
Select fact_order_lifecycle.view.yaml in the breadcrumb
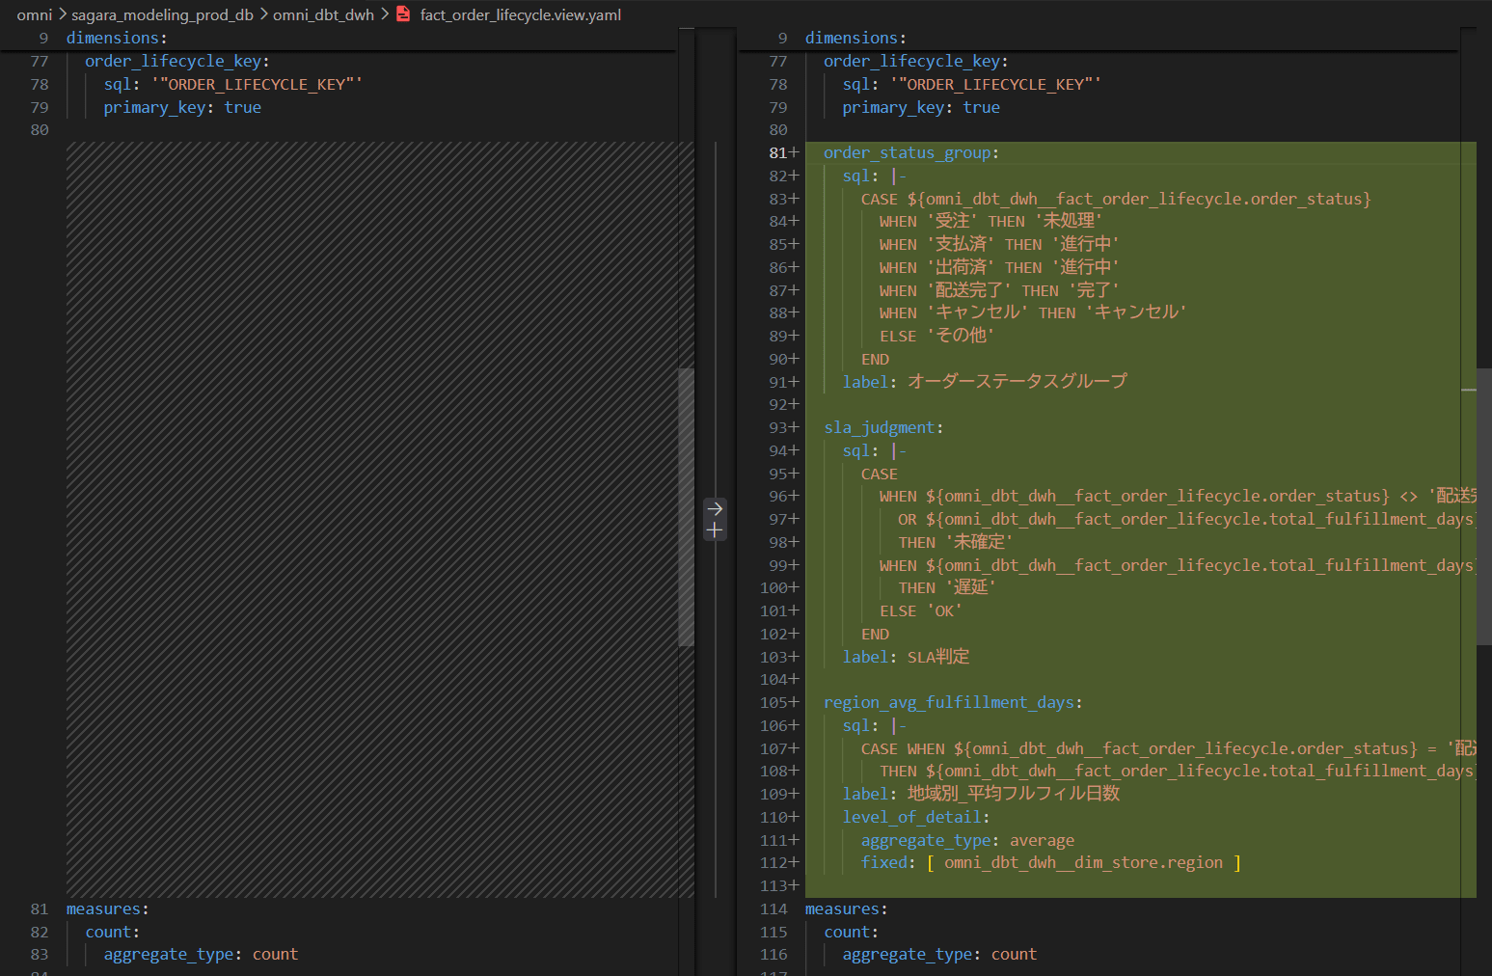pos(520,14)
